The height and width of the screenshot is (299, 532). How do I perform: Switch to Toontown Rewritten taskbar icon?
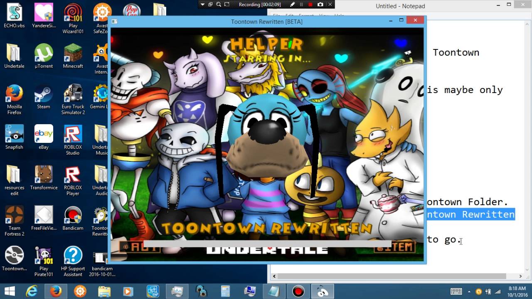[x=322, y=291]
